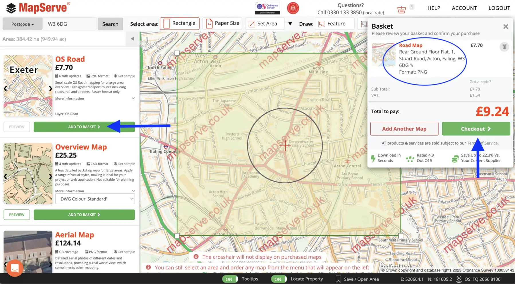The width and height of the screenshot is (515, 284).
Task: Open the live chat bubble
Action: tap(15, 268)
